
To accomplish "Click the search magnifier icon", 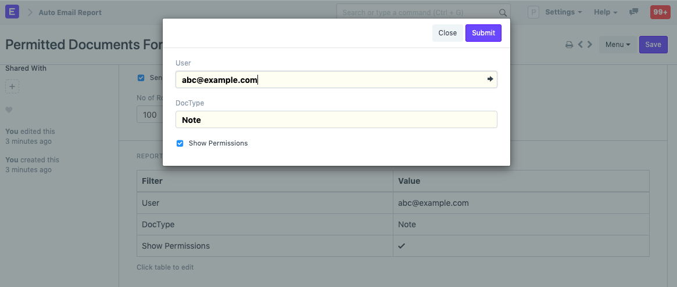I will (503, 12).
